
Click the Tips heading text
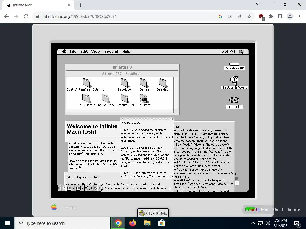[x=177, y=126]
